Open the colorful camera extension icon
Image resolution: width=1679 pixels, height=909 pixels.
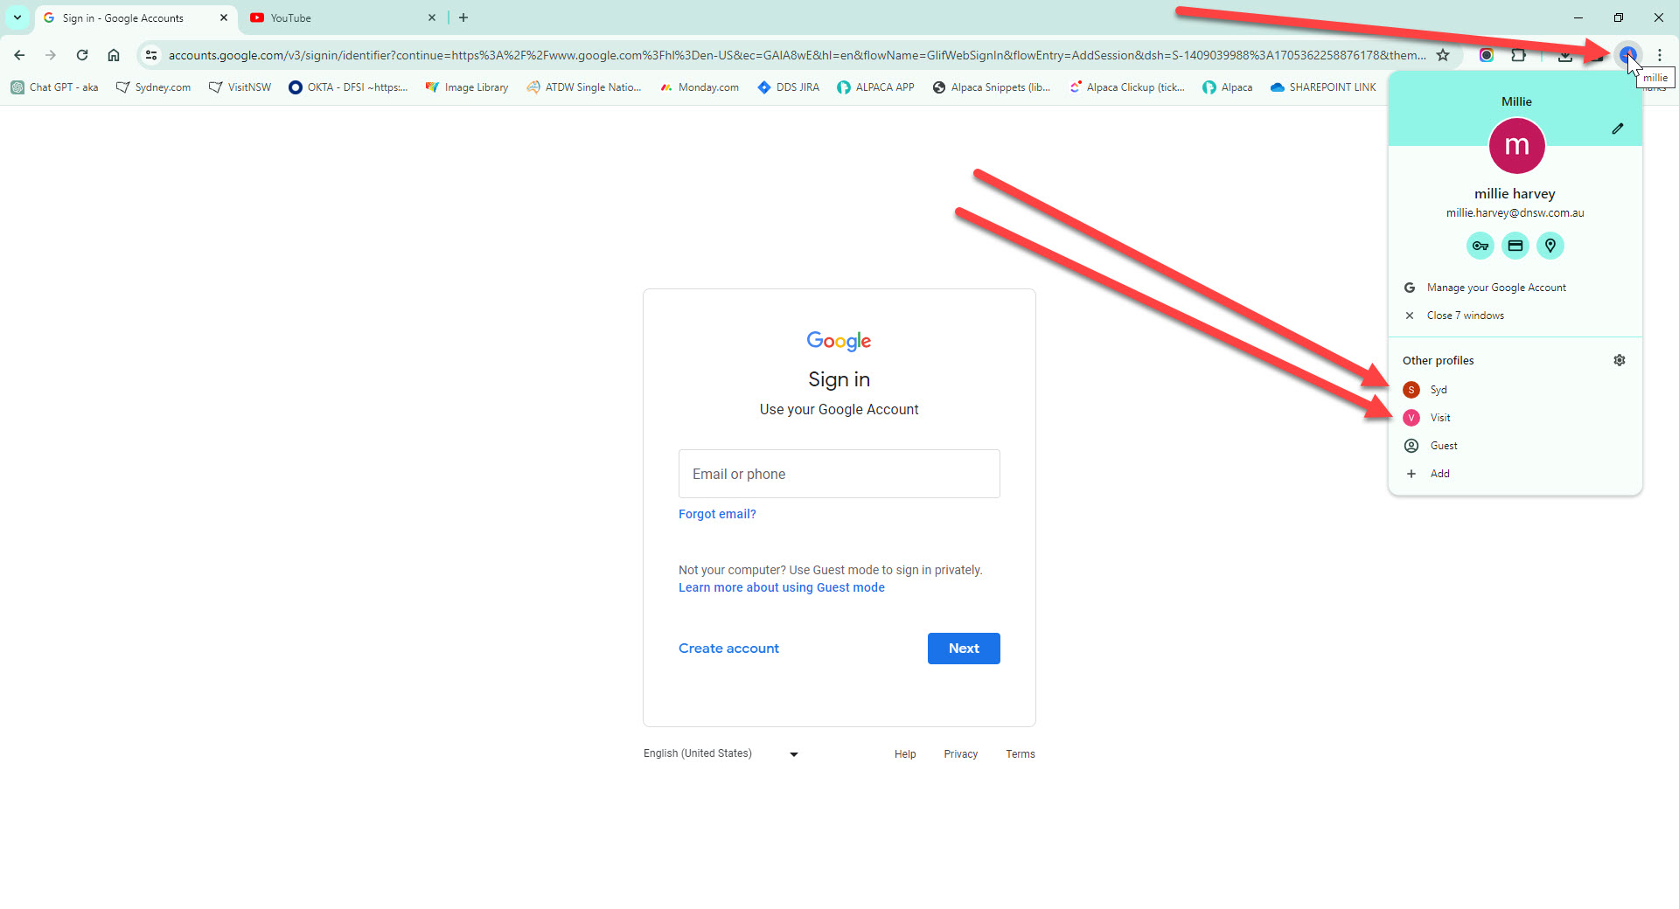click(x=1487, y=55)
